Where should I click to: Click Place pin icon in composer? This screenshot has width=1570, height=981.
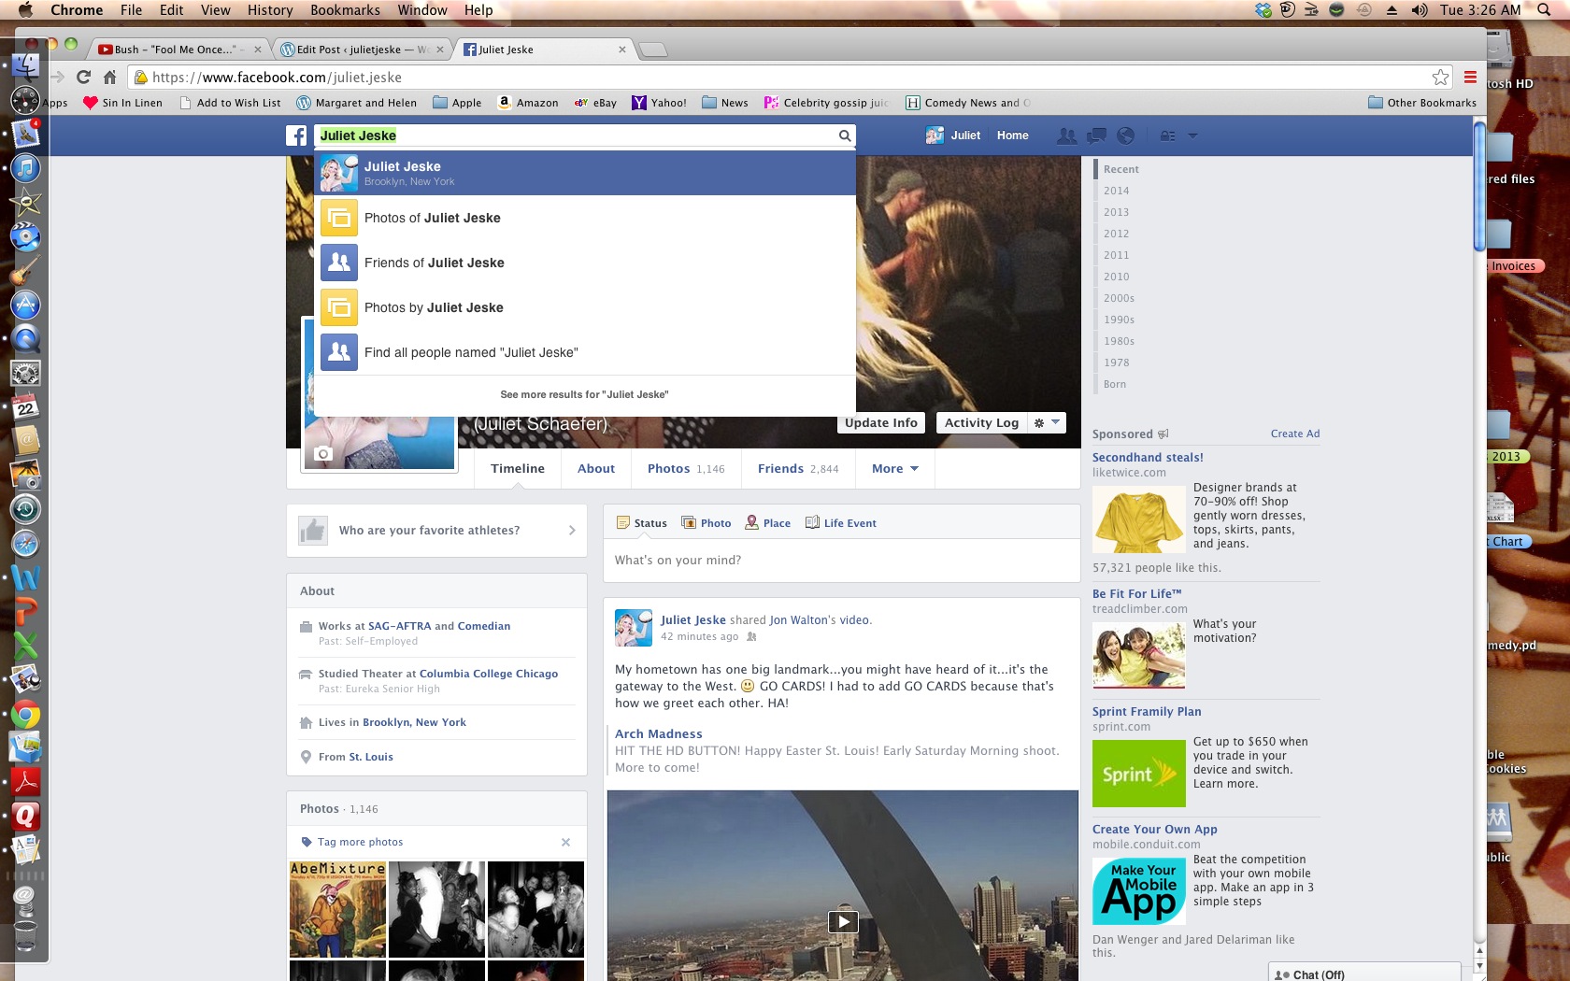(751, 523)
